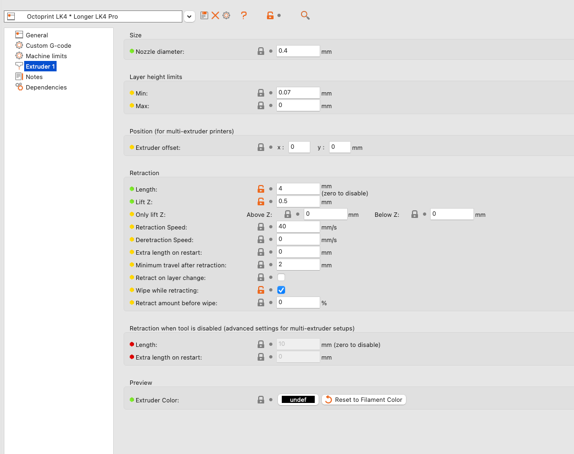574x454 pixels.
Task: Click the Extruder Color label
Action: 158,400
